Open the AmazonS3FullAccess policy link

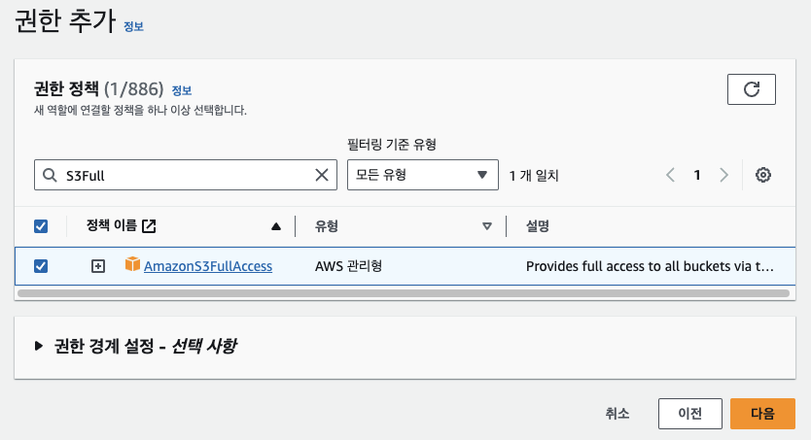click(x=208, y=266)
